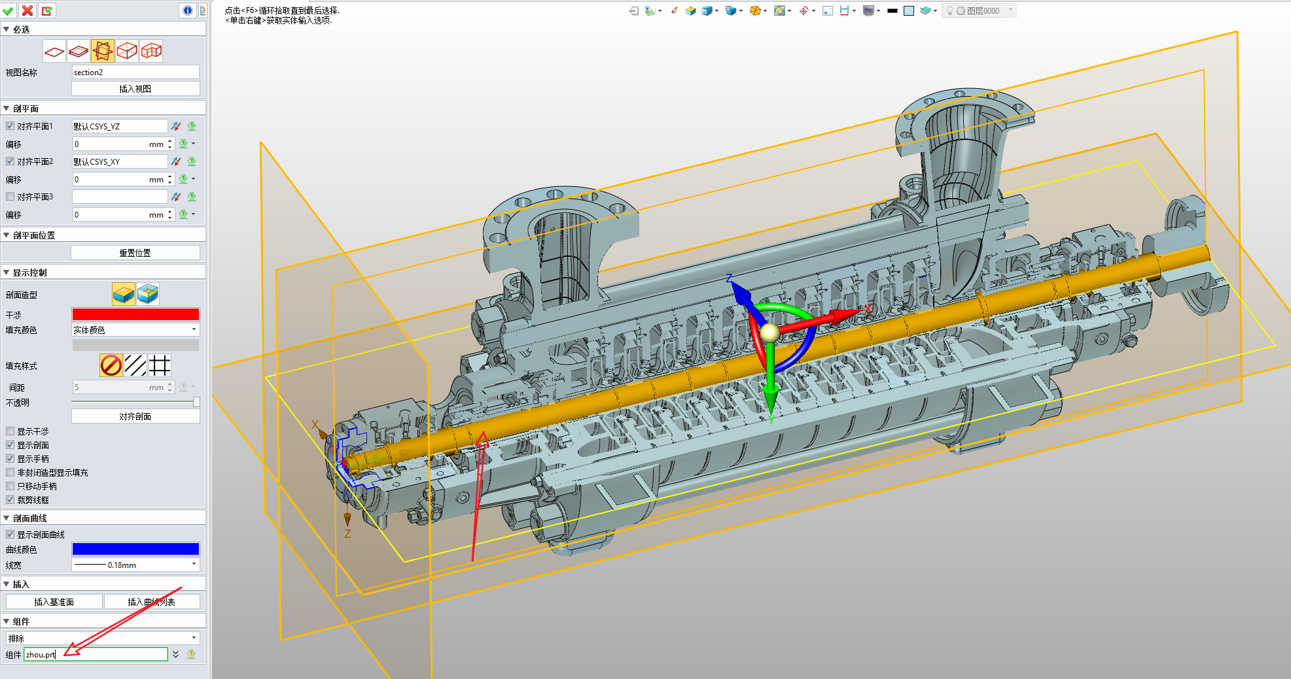This screenshot has height=679, width=1291.
Task: Confirm the section view with the green checkmark
Action: point(9,10)
